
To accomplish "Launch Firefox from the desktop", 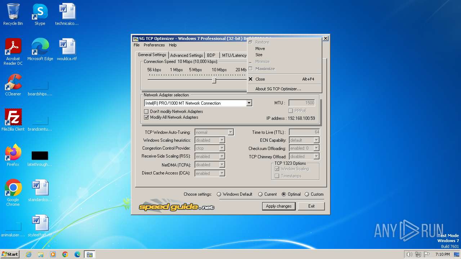I will coord(13,155).
